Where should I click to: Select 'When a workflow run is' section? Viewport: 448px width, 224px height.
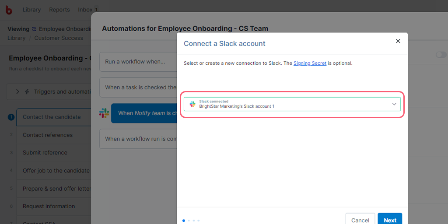click(138, 139)
